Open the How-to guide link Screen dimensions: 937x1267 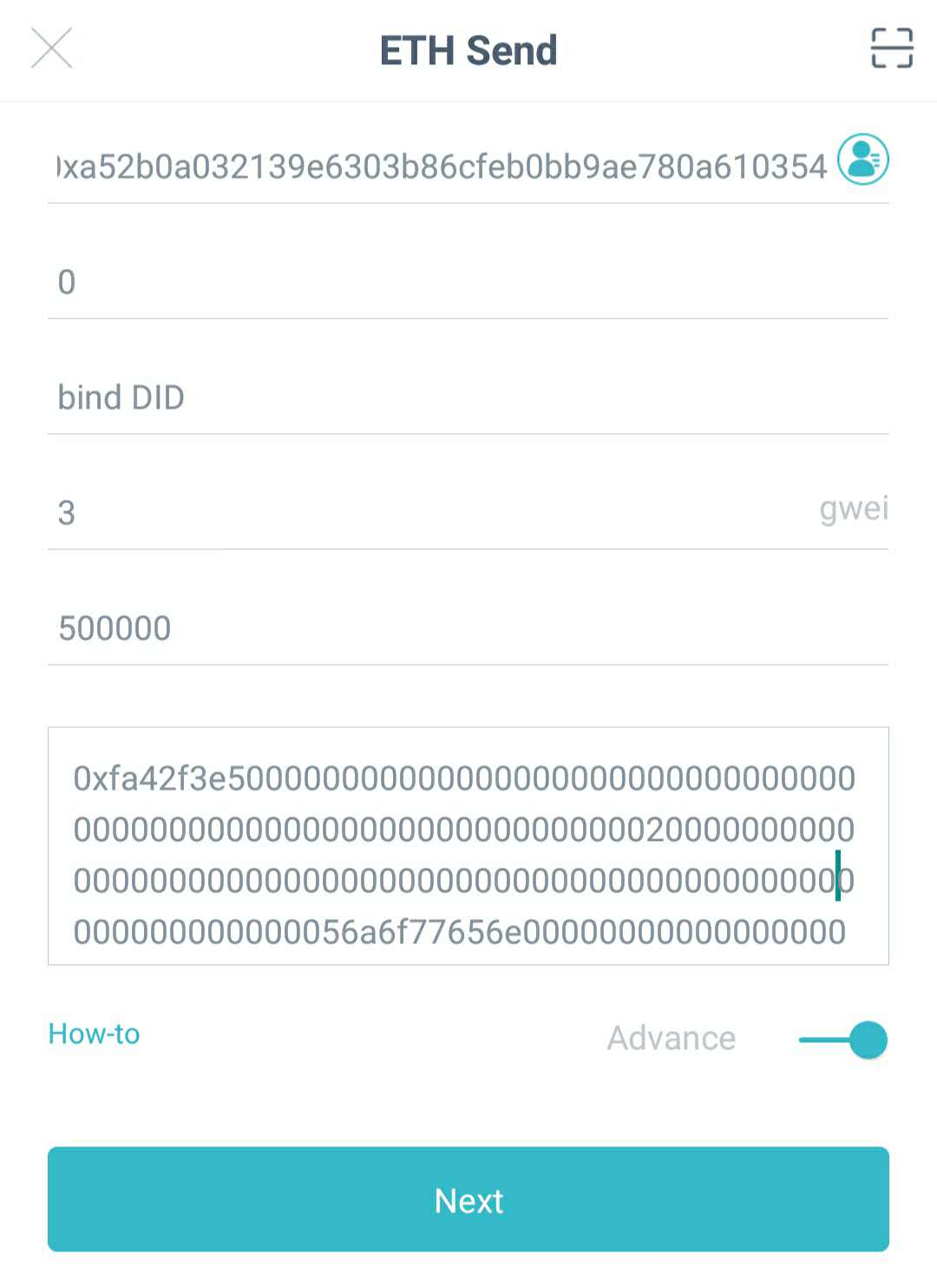[94, 1034]
